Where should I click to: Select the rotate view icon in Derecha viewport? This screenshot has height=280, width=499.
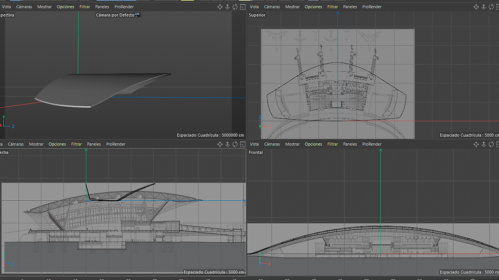235,144
